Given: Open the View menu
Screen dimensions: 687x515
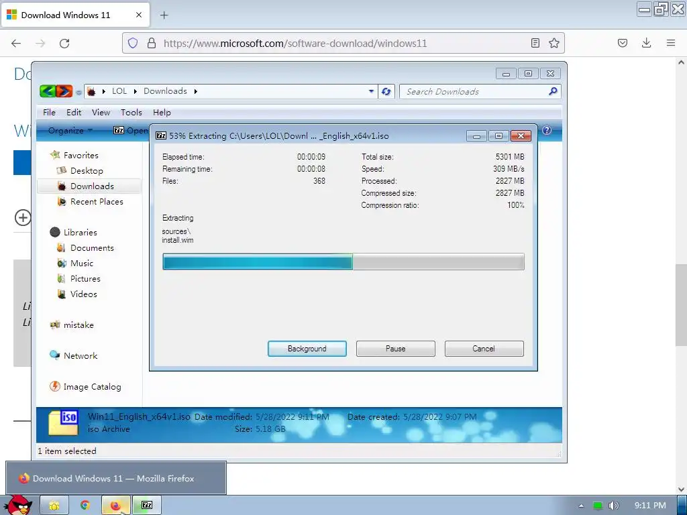Looking at the screenshot, I should click(x=101, y=113).
